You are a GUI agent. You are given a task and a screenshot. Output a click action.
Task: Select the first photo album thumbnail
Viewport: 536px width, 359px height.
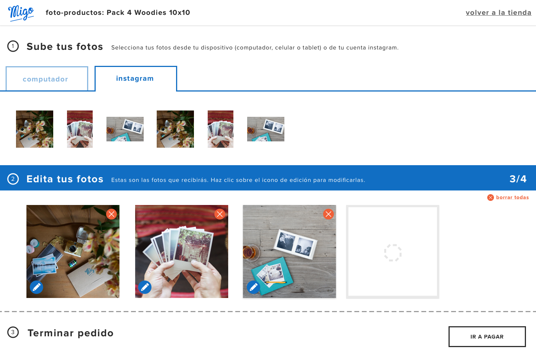[x=125, y=129]
